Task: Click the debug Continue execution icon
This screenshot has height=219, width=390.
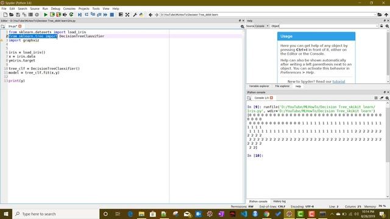Action: point(105,15)
